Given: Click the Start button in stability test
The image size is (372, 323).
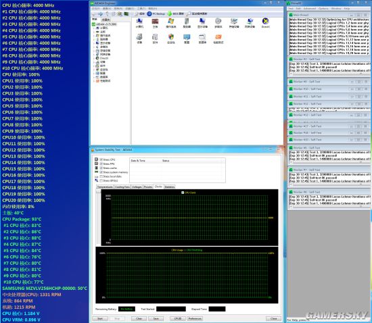Looking at the screenshot, I should click(x=100, y=318).
